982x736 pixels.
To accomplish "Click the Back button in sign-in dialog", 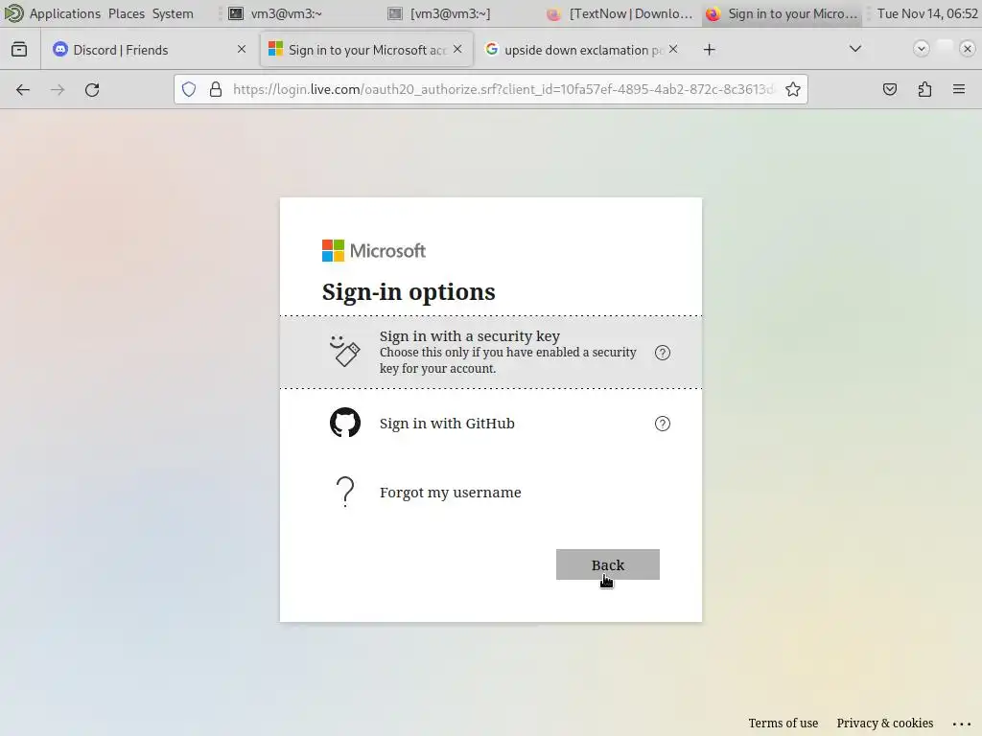I will pyautogui.click(x=607, y=564).
